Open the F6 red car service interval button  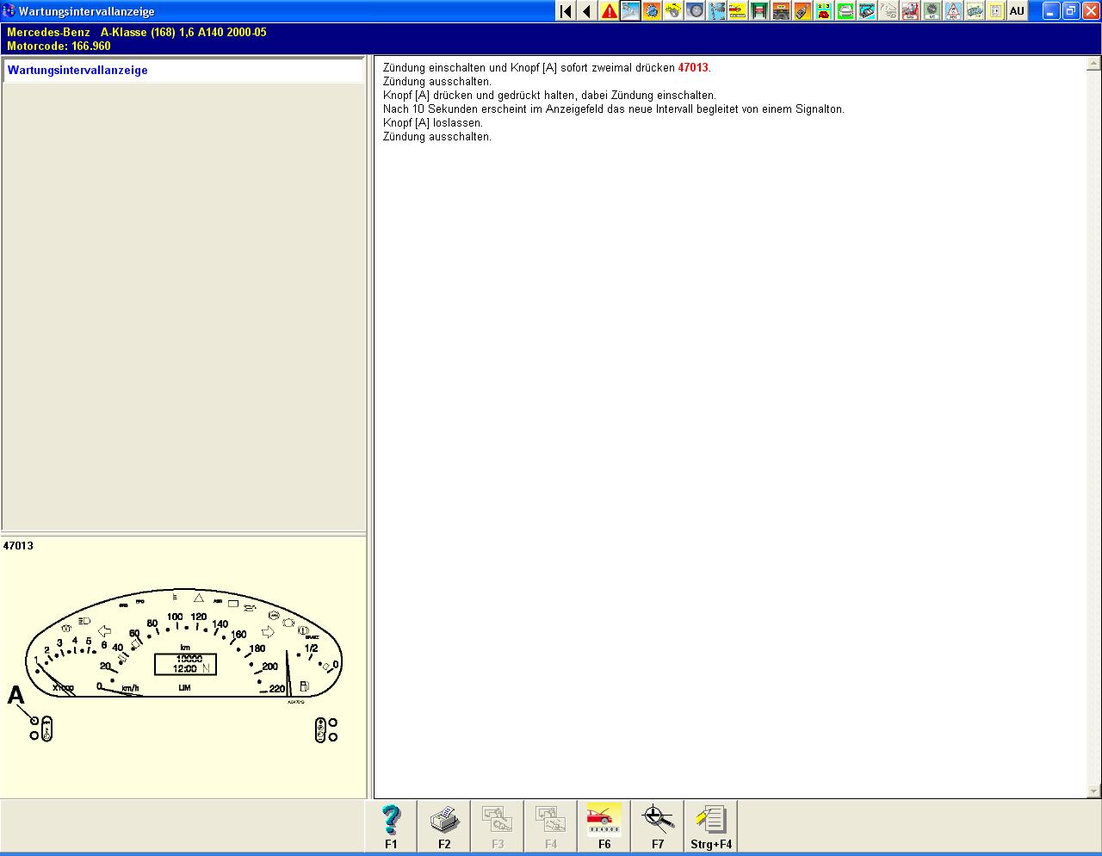[604, 826]
